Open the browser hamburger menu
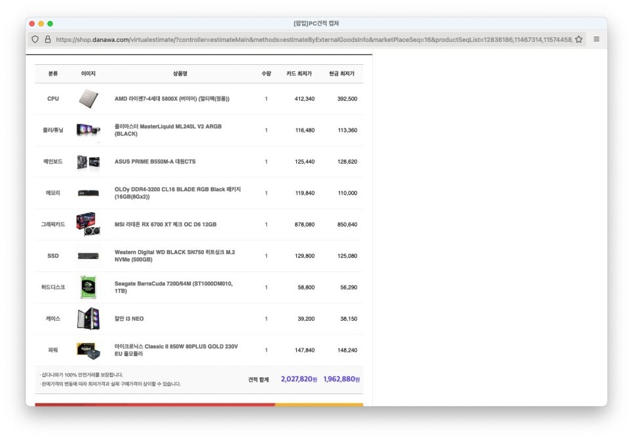Image resolution: width=633 pixels, height=440 pixels. (596, 39)
